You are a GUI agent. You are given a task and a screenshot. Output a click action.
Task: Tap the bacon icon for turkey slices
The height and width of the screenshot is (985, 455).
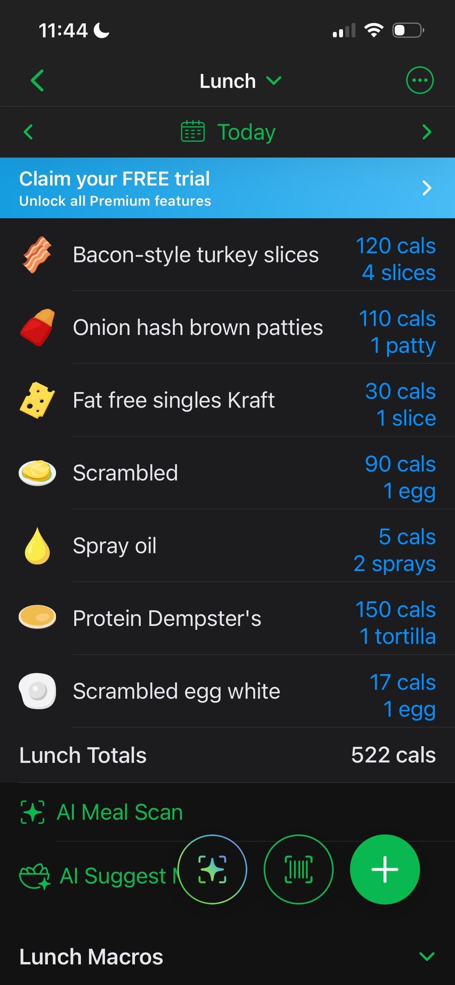point(37,255)
